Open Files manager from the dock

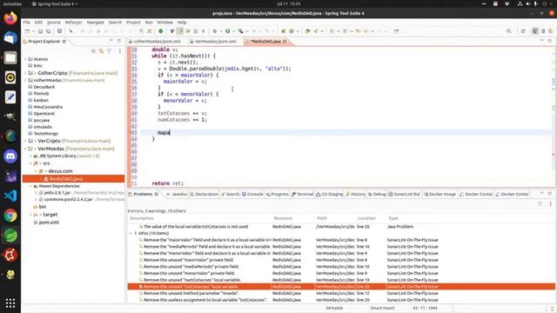[x=10, y=57]
